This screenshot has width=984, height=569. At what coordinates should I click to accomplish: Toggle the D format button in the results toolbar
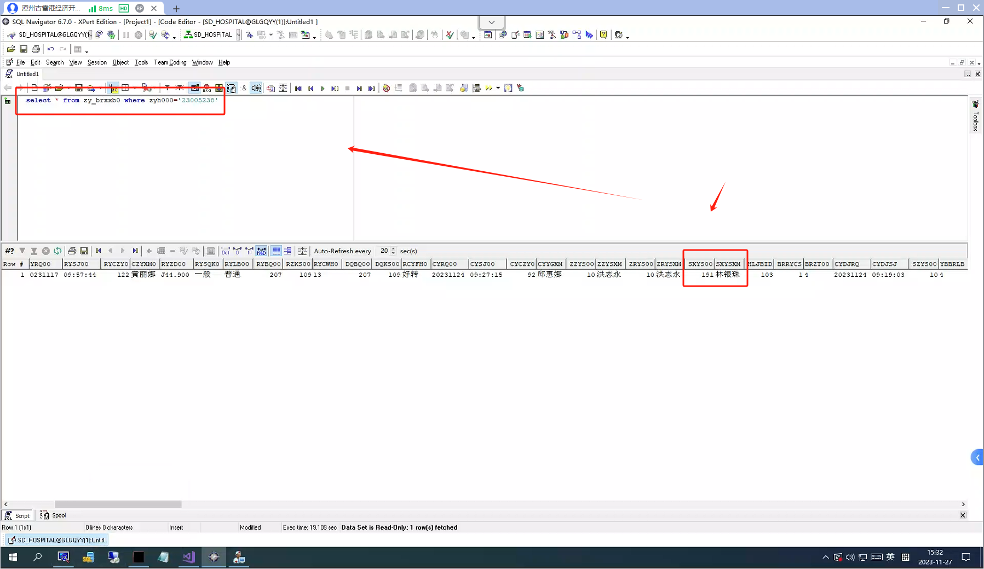(x=238, y=251)
